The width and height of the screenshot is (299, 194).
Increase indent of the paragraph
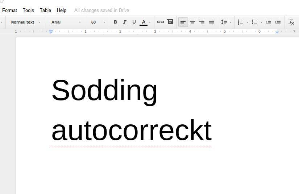278,22
